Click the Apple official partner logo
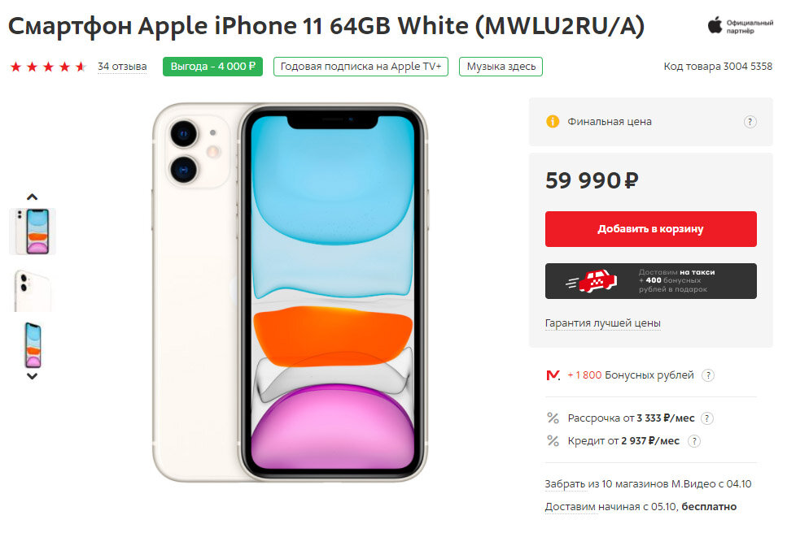Viewport: 787px width, 537px height. click(x=741, y=26)
